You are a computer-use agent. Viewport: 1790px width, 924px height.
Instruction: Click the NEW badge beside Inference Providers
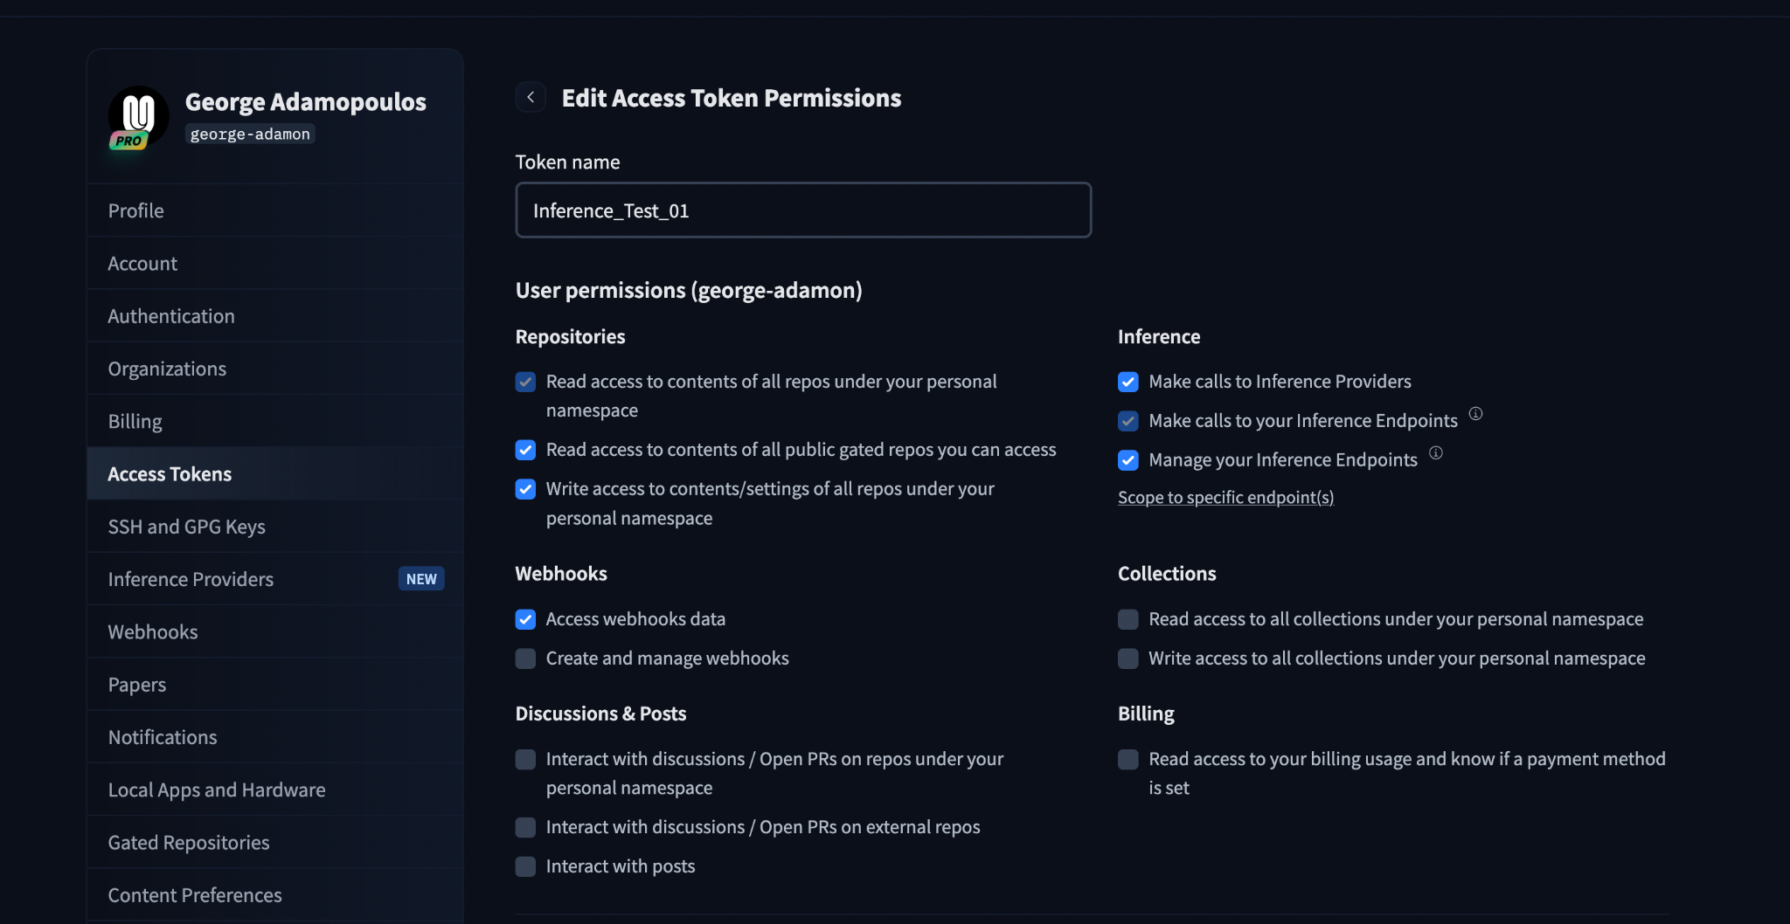point(421,579)
